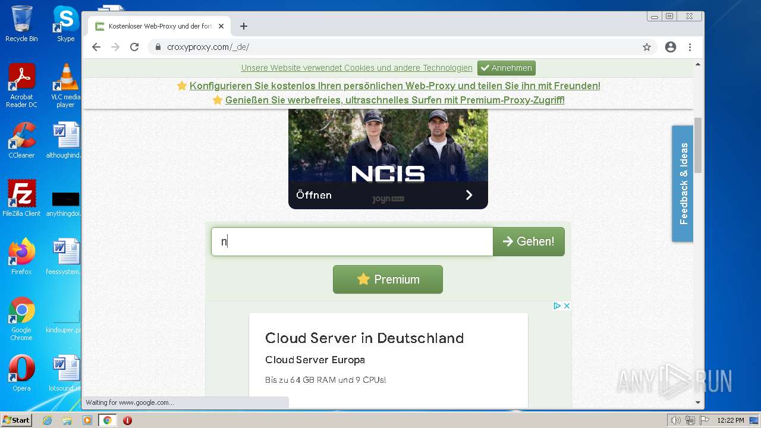Open Windows Explorer folder from taskbar
Viewport: 761px width, 428px height.
tap(67, 420)
